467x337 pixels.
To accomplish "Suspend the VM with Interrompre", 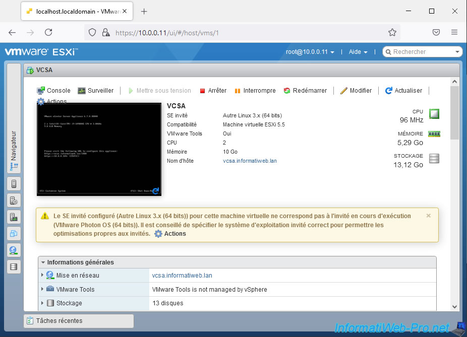I will pyautogui.click(x=255, y=91).
